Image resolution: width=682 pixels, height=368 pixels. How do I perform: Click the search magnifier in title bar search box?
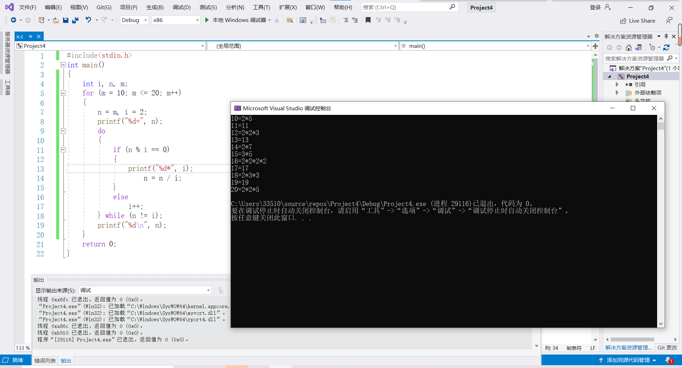(452, 7)
